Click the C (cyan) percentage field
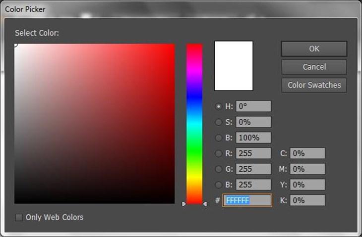 click(x=307, y=153)
